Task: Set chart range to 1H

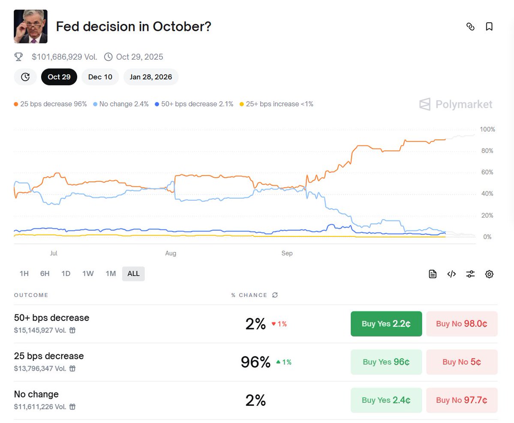Action: pos(24,274)
